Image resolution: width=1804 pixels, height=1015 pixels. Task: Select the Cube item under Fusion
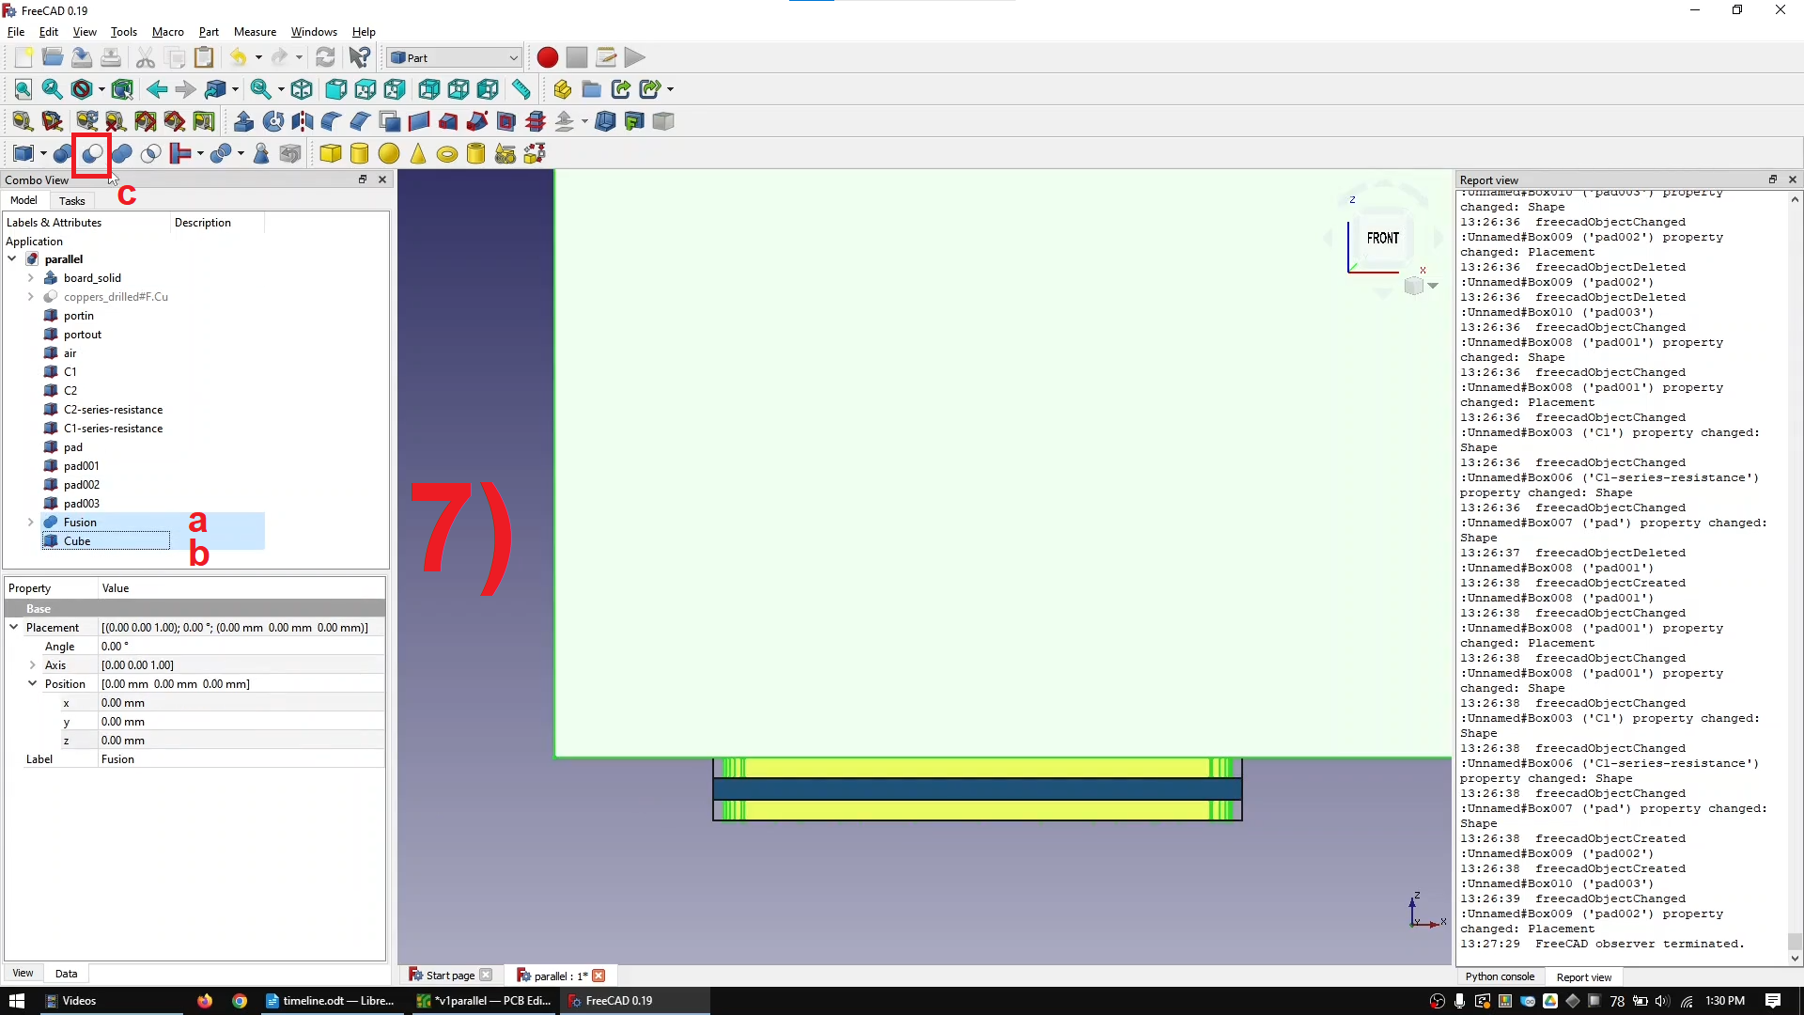pyautogui.click(x=77, y=540)
